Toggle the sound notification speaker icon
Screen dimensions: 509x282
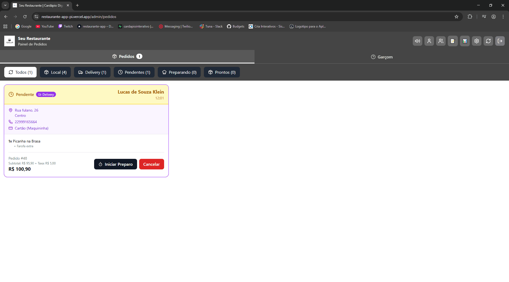point(417,41)
